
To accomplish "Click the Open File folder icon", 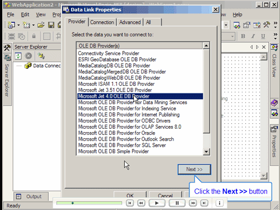I will 41,25.
